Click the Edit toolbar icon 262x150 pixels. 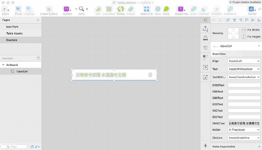(x=98, y=9)
